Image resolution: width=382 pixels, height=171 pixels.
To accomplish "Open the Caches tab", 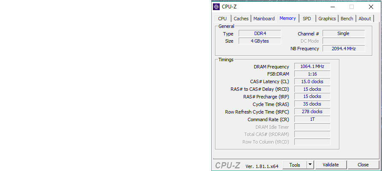I will (241, 19).
